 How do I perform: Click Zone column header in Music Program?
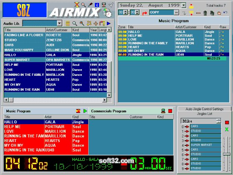[123, 27]
